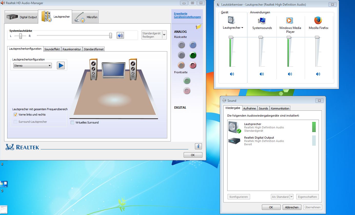This screenshot has height=215, width=355.
Task: Click the pink rear panel jack
Action: pyautogui.click(x=193, y=65)
